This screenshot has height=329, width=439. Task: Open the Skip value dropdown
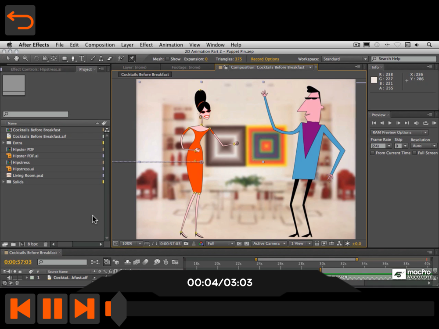(x=401, y=146)
